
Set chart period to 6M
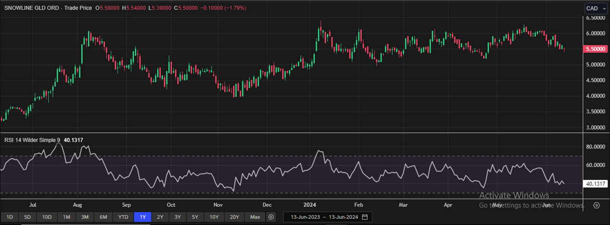(103, 217)
